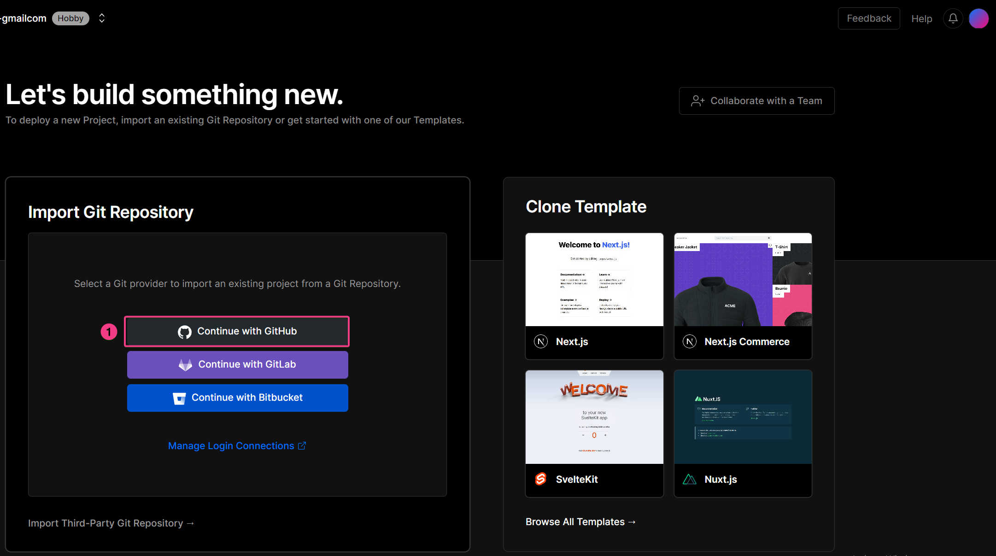Open the Help menu
Screen dimensions: 996x556
pyautogui.click(x=921, y=18)
